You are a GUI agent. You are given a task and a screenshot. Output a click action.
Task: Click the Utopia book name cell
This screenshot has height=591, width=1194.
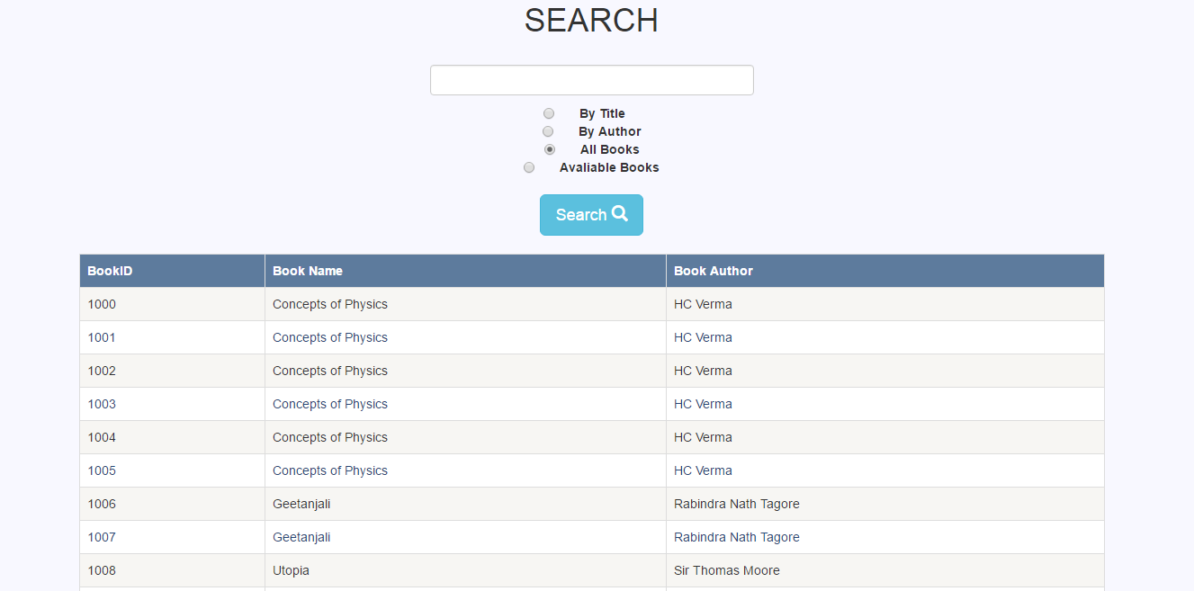pos(465,570)
